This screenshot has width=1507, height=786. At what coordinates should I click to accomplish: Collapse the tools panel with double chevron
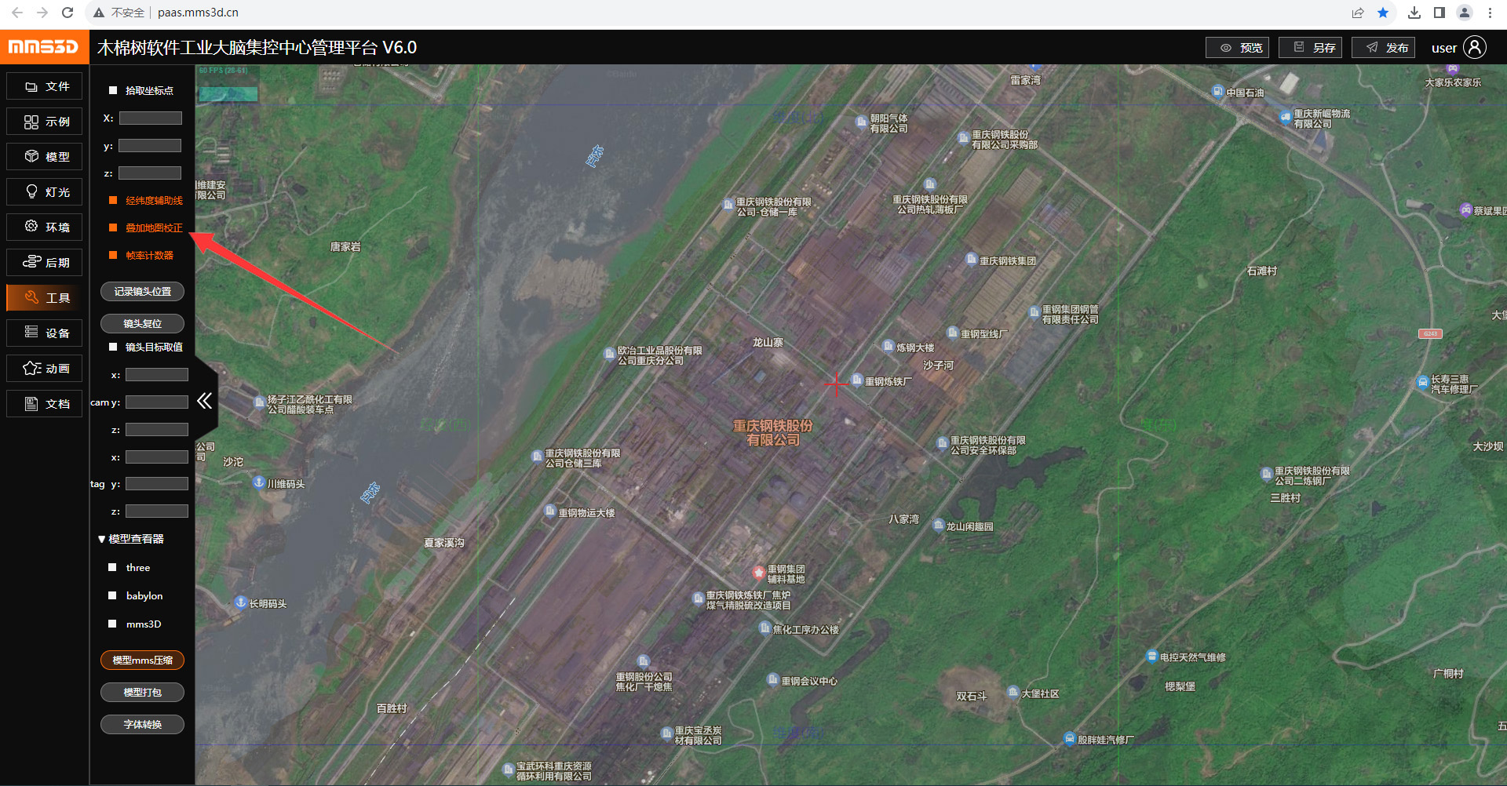pyautogui.click(x=205, y=402)
